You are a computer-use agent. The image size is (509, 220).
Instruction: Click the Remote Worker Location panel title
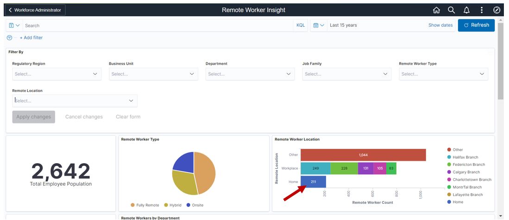click(x=297, y=139)
